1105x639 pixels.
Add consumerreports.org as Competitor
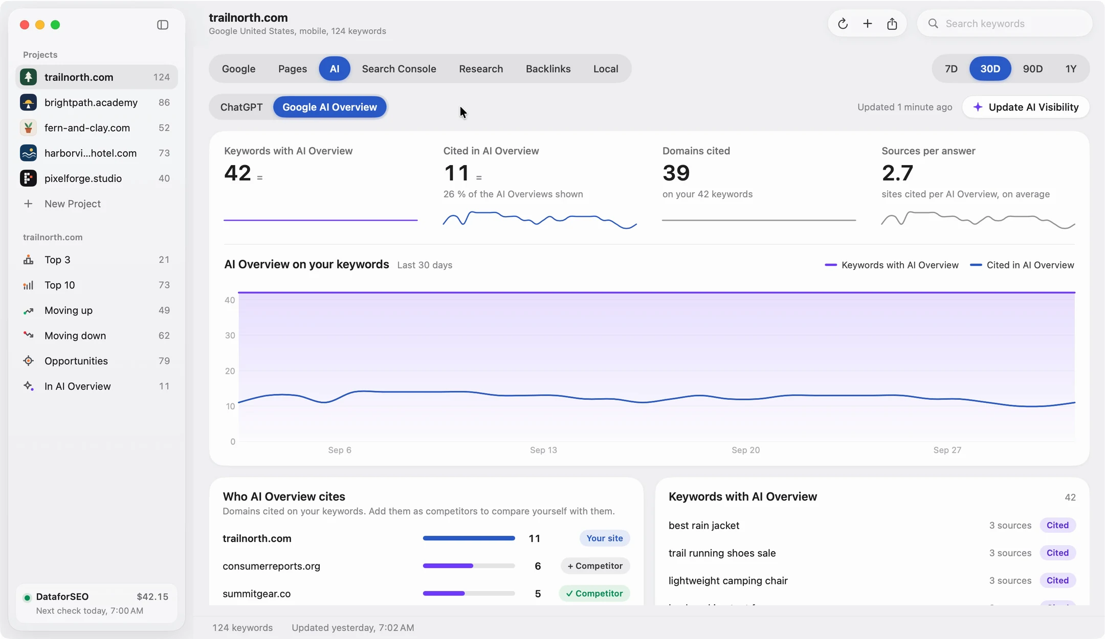pos(595,566)
